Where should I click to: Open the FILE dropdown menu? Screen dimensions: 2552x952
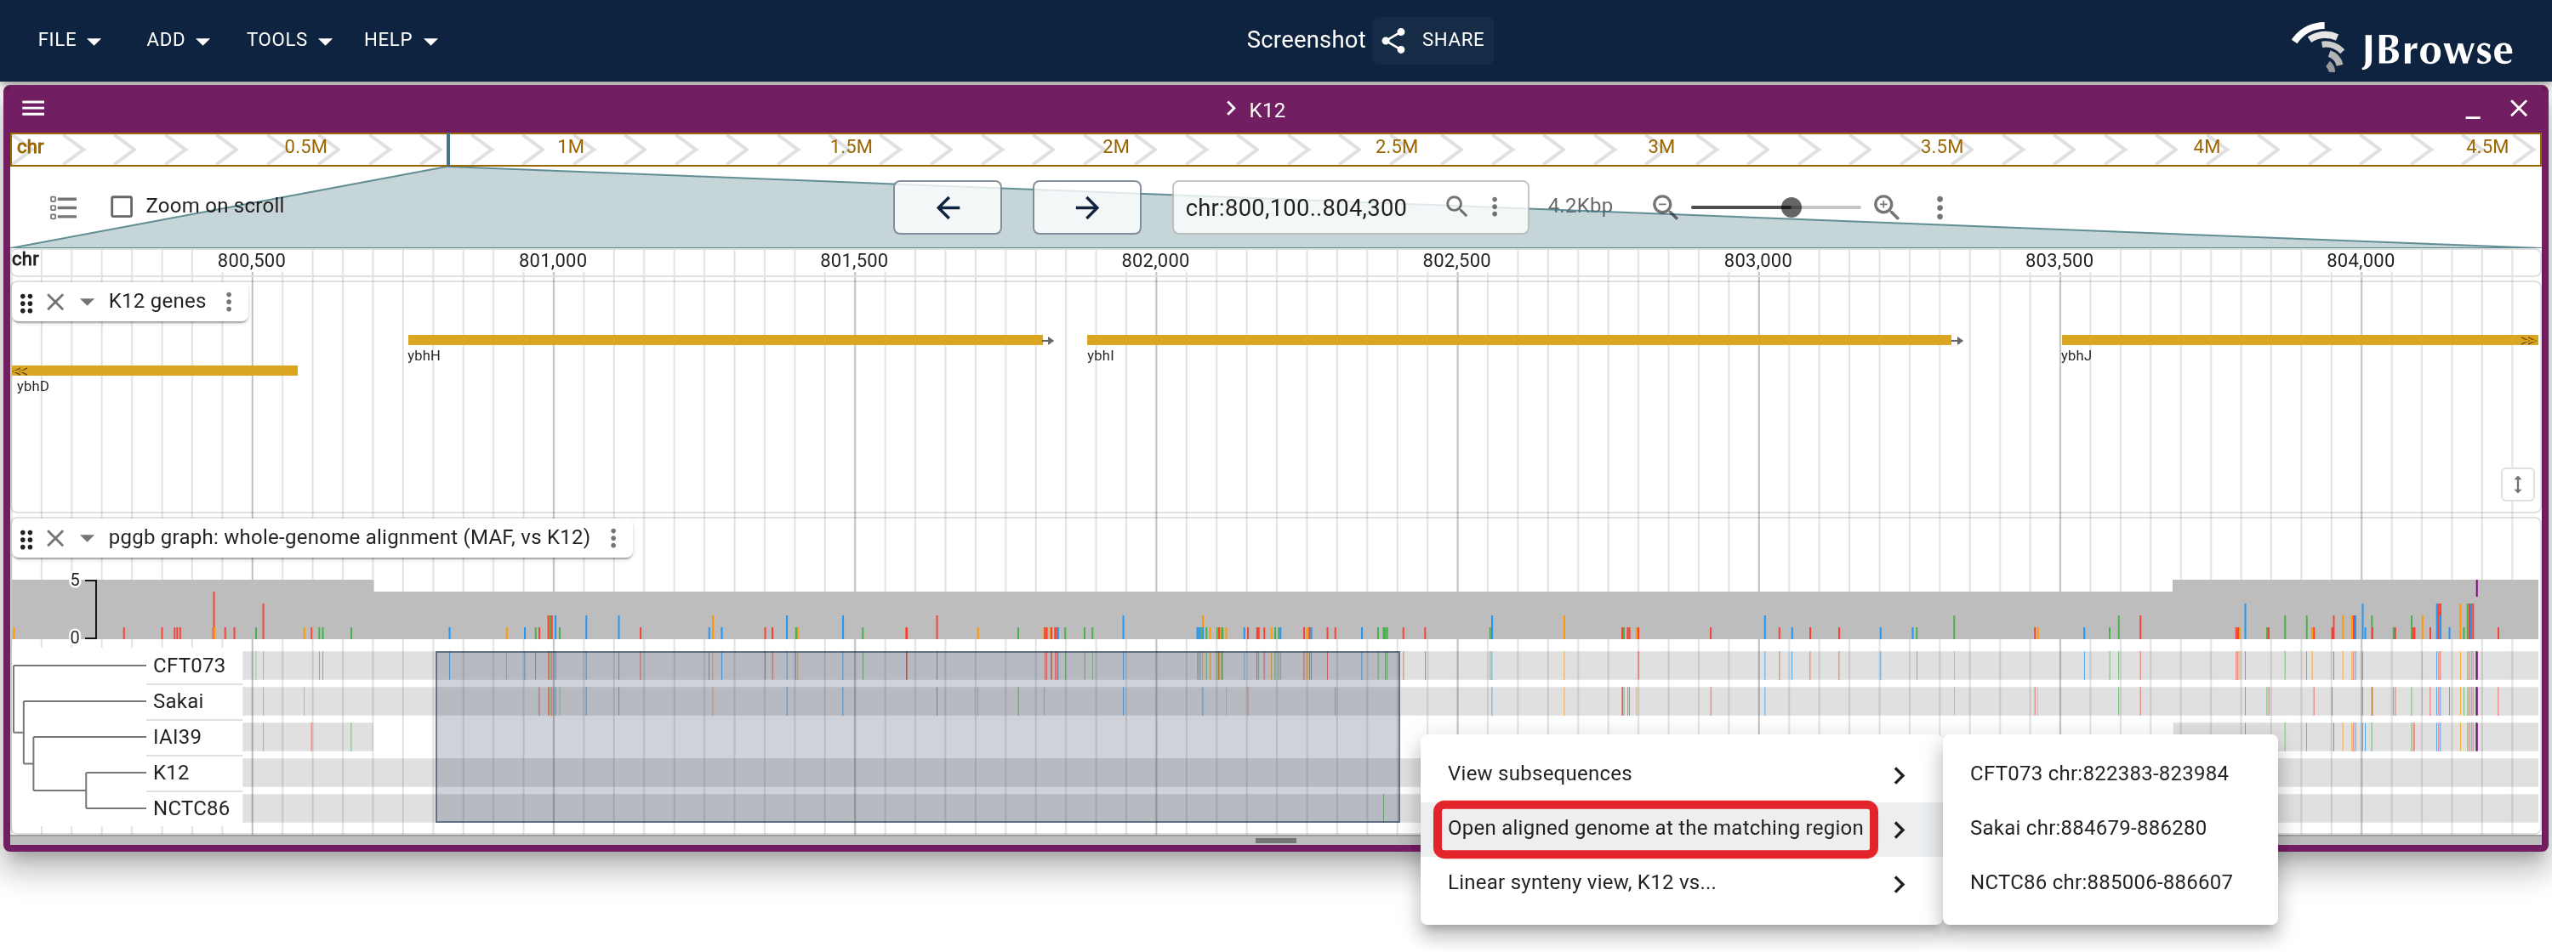(x=68, y=40)
